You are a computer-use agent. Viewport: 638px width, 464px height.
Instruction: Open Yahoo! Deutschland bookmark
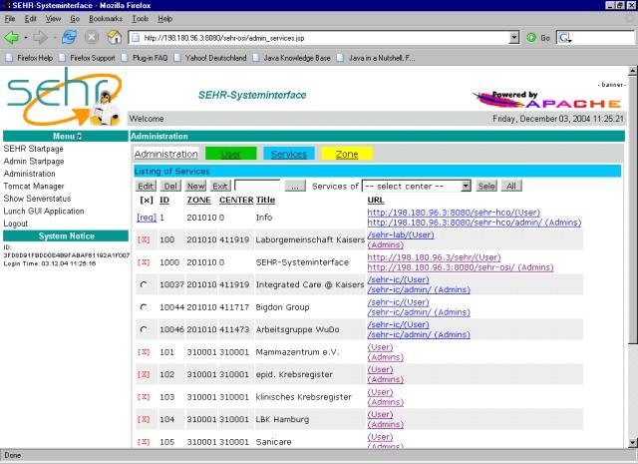[210, 58]
